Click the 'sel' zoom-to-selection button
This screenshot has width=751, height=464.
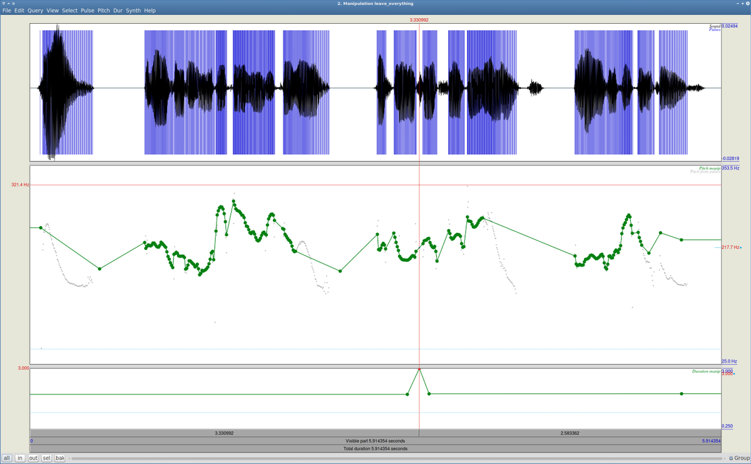click(x=46, y=458)
